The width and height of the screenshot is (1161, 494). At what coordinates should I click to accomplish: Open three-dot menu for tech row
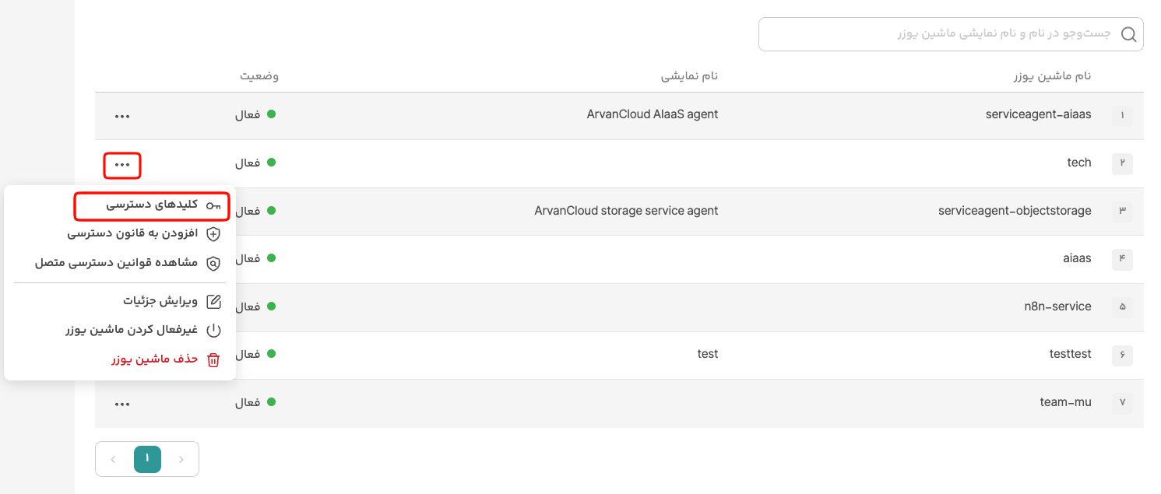(122, 164)
